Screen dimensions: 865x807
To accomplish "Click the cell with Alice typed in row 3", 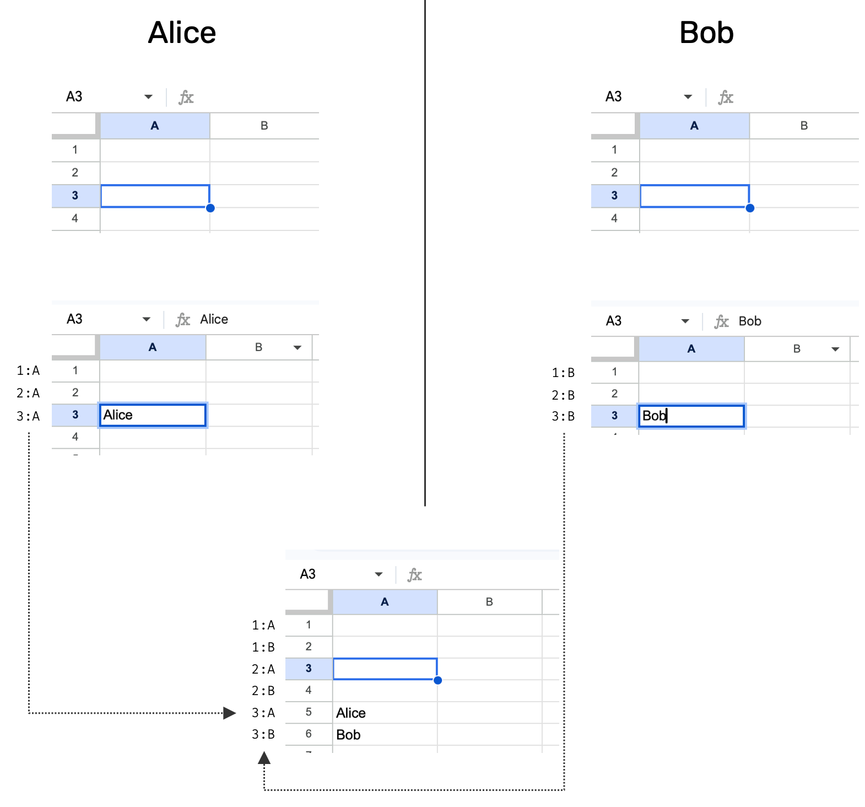I will pyautogui.click(x=153, y=415).
